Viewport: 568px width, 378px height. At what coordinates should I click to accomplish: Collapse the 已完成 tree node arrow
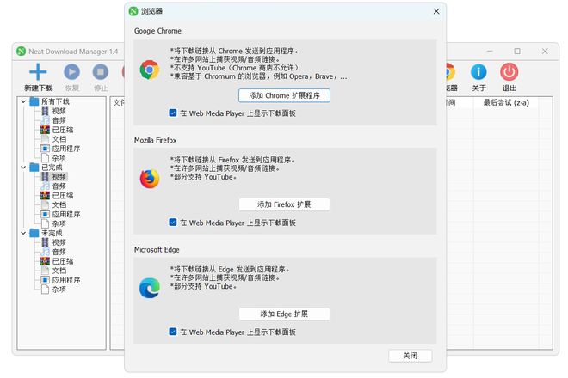pyautogui.click(x=23, y=168)
